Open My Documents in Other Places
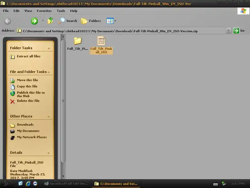Screen dimensions: 250x188 tap(28, 131)
